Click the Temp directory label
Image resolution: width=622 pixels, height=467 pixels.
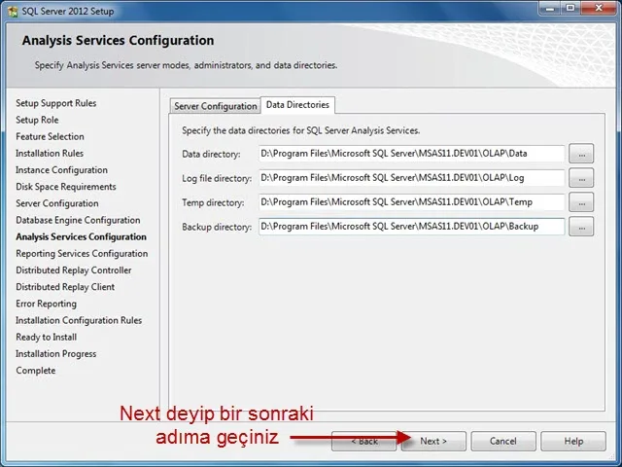[x=213, y=202]
